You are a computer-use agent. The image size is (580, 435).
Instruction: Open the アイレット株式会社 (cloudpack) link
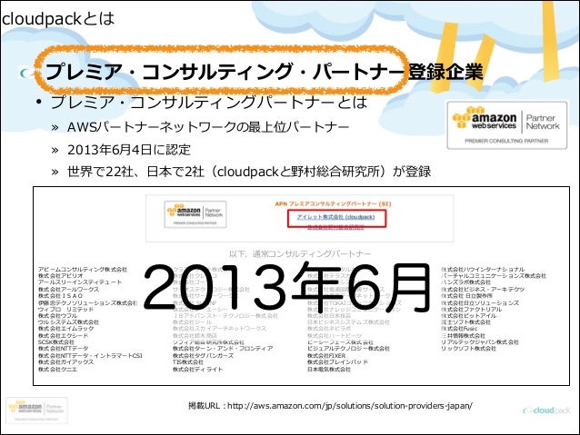[335, 217]
